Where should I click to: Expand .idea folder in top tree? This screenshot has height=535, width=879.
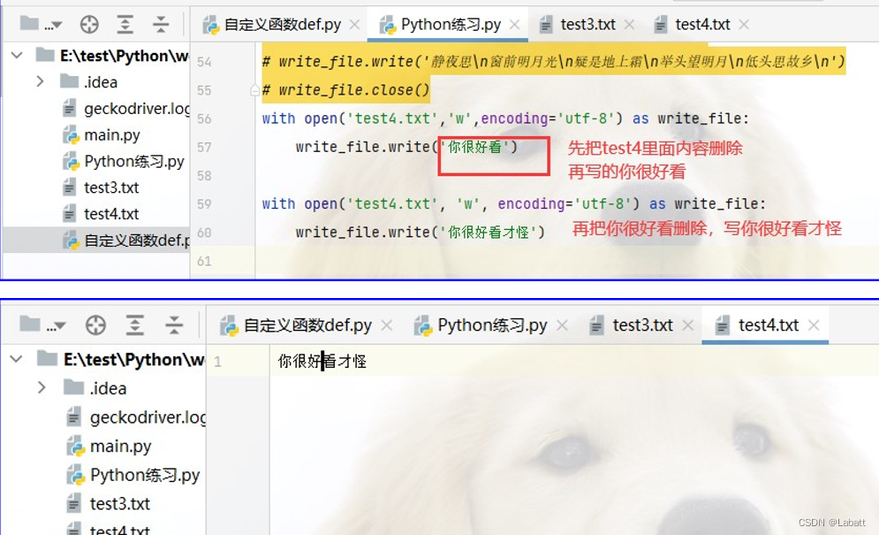tap(40, 81)
